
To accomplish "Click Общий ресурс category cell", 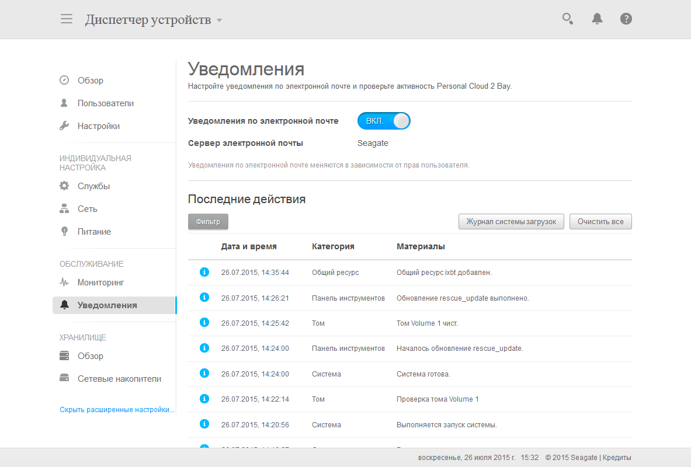I will tap(335, 273).
